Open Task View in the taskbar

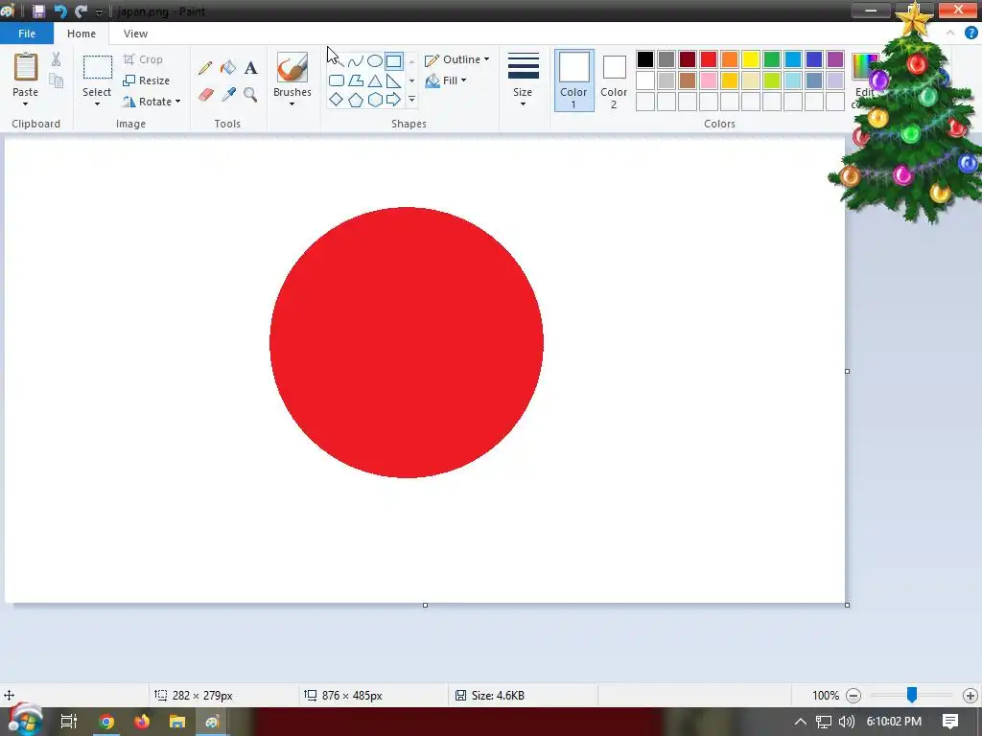pos(69,722)
